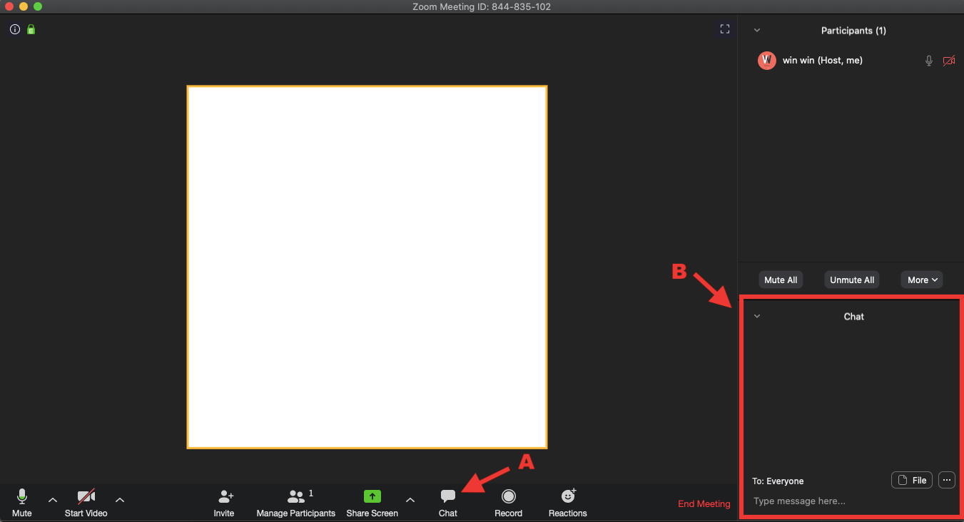
Task: Click End Meeting
Action: click(704, 504)
